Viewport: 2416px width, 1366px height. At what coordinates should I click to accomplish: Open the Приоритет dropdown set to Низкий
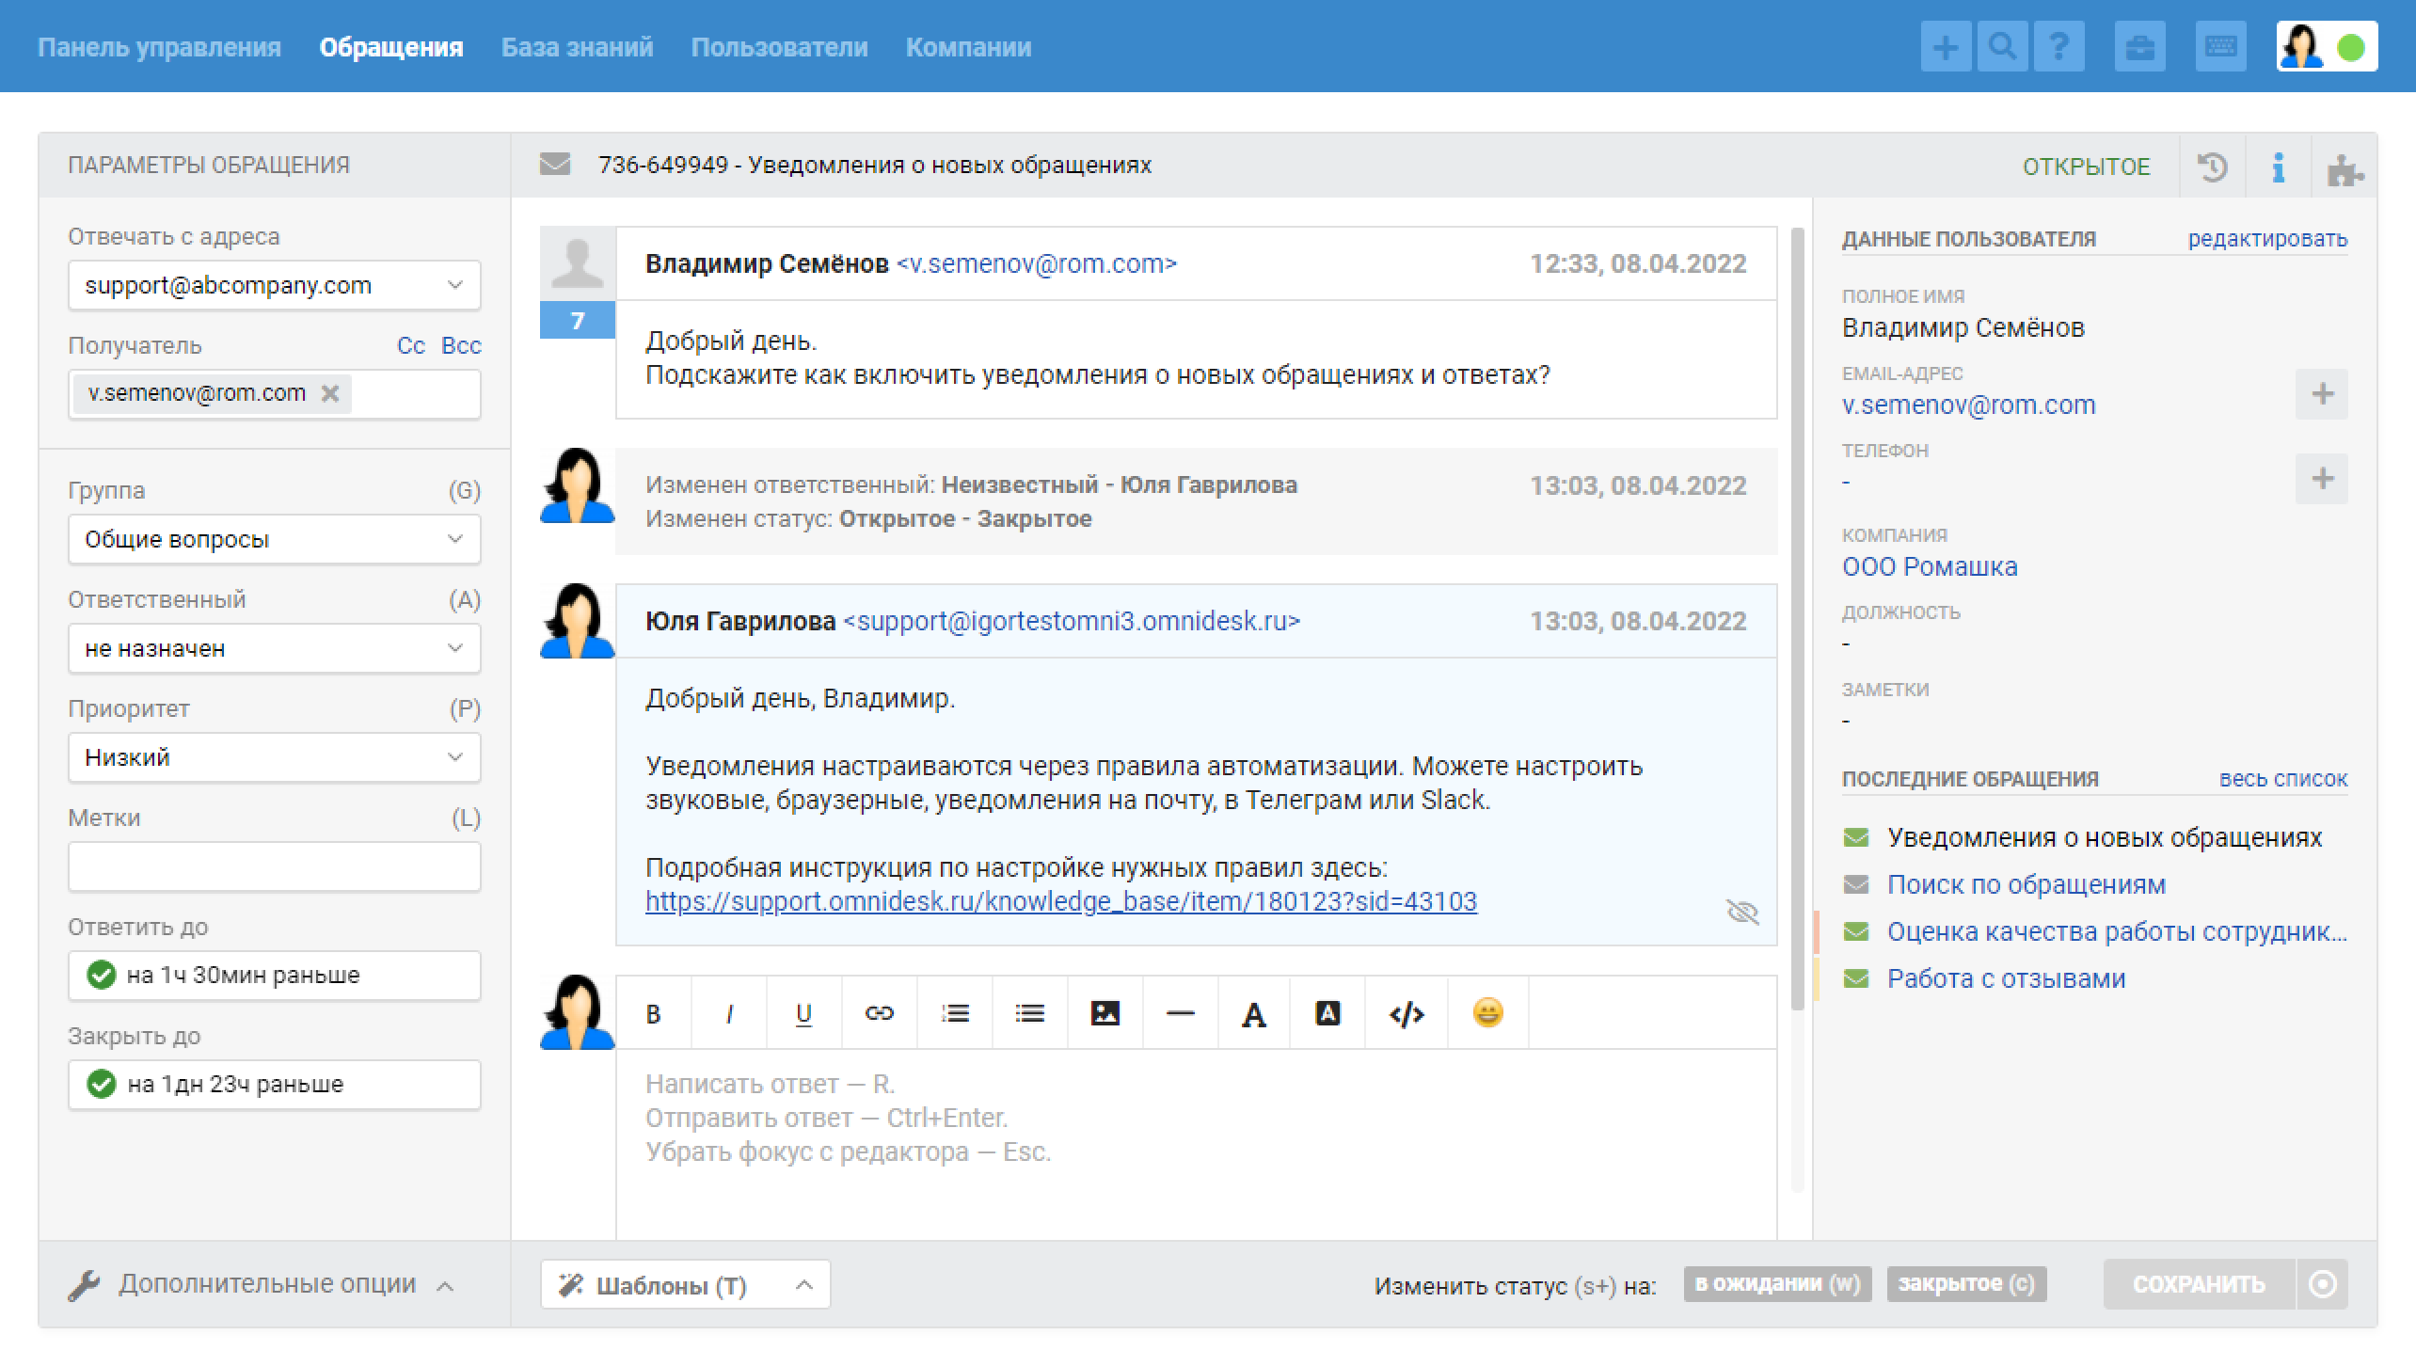tap(275, 757)
